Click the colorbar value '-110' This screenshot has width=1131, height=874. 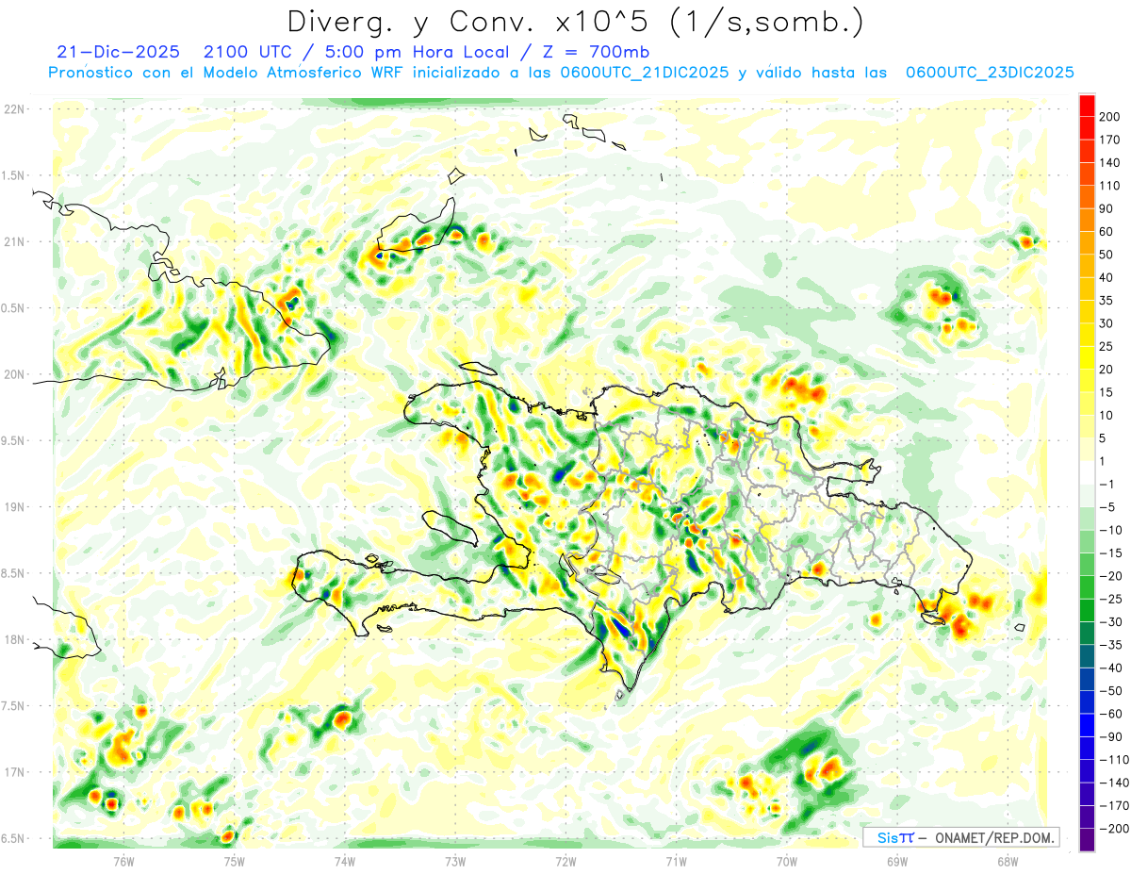[1113, 760]
